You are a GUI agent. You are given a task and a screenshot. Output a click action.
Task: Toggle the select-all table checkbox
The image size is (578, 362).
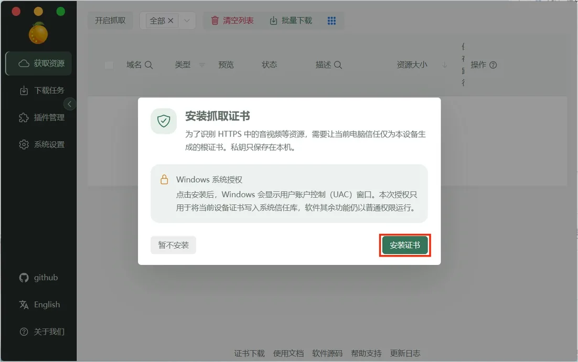click(x=109, y=65)
